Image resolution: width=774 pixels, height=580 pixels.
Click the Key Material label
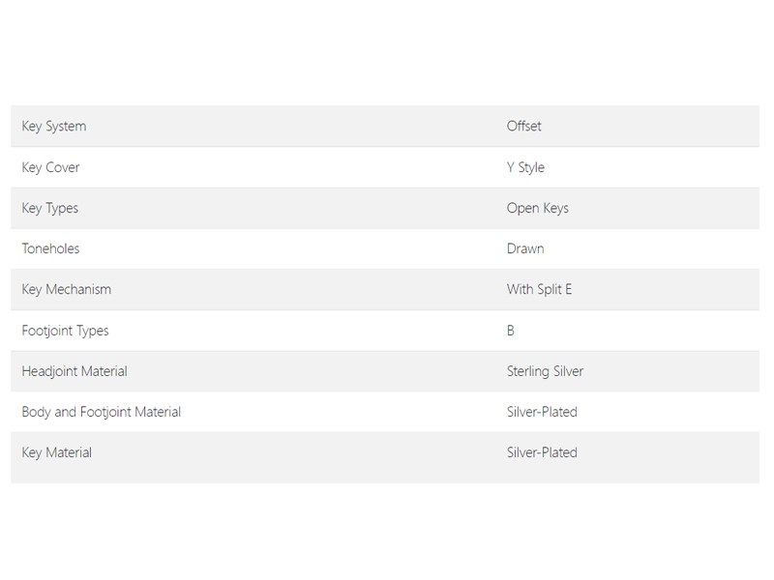(x=57, y=452)
